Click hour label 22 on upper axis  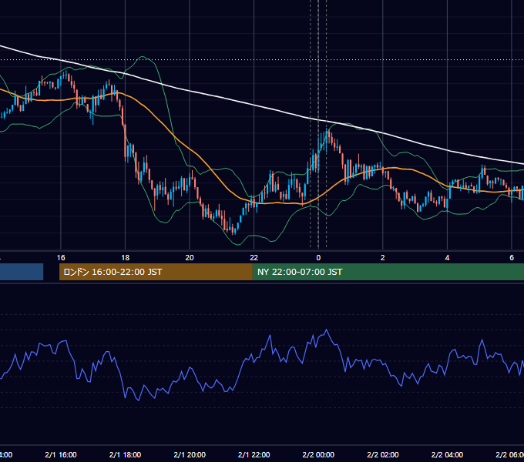pyautogui.click(x=254, y=258)
